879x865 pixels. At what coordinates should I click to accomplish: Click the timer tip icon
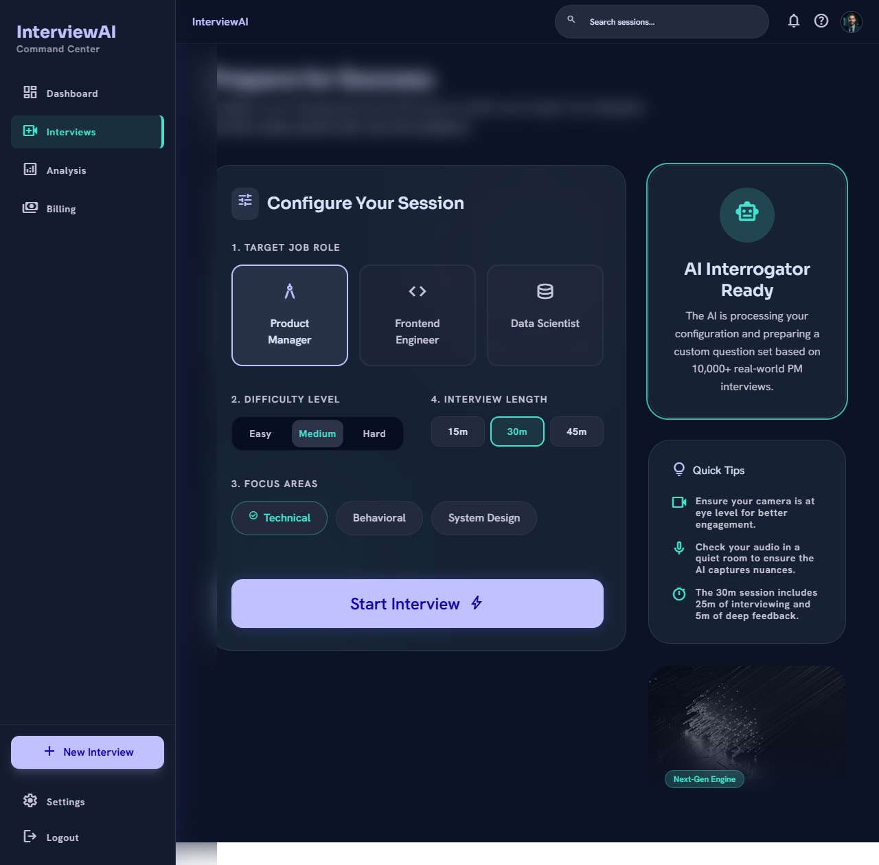click(x=679, y=594)
